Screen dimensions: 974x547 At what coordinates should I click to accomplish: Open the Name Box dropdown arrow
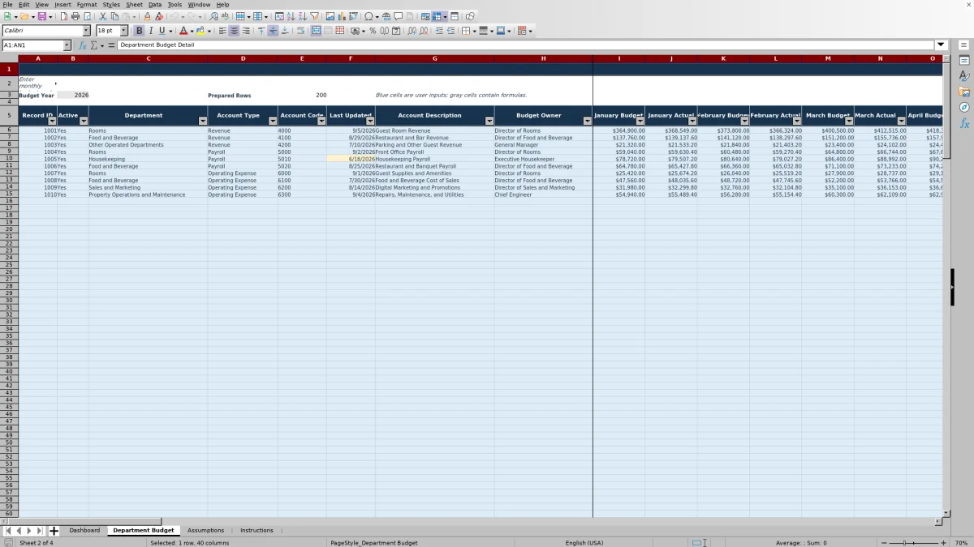tap(67, 45)
